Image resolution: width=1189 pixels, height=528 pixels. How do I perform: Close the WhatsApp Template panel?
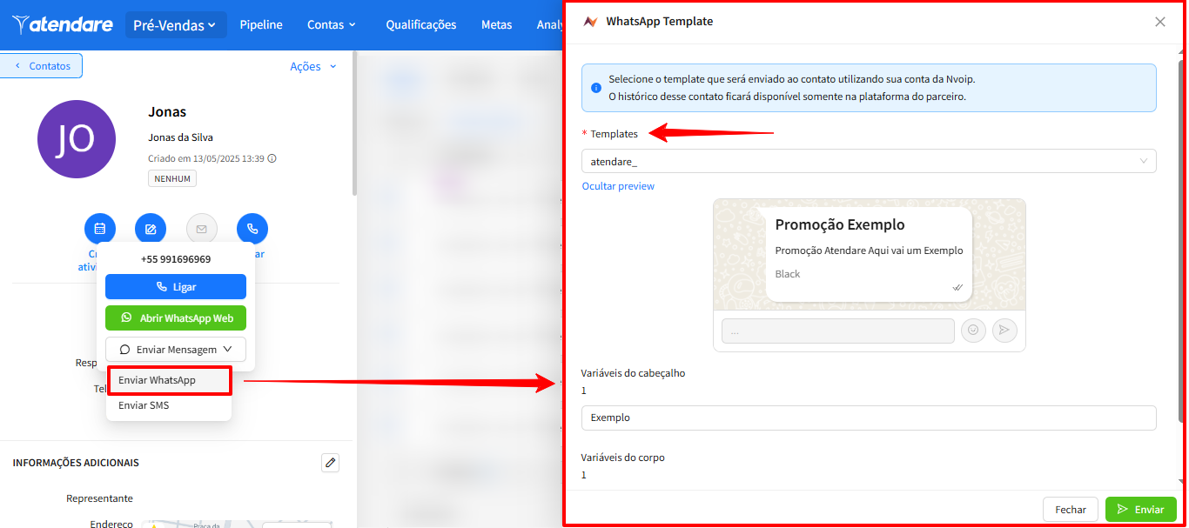click(1160, 22)
